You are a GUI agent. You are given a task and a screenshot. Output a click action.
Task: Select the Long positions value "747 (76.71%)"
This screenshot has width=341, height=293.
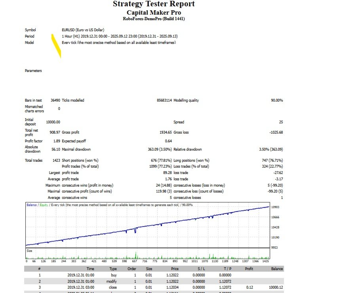pos(272,161)
